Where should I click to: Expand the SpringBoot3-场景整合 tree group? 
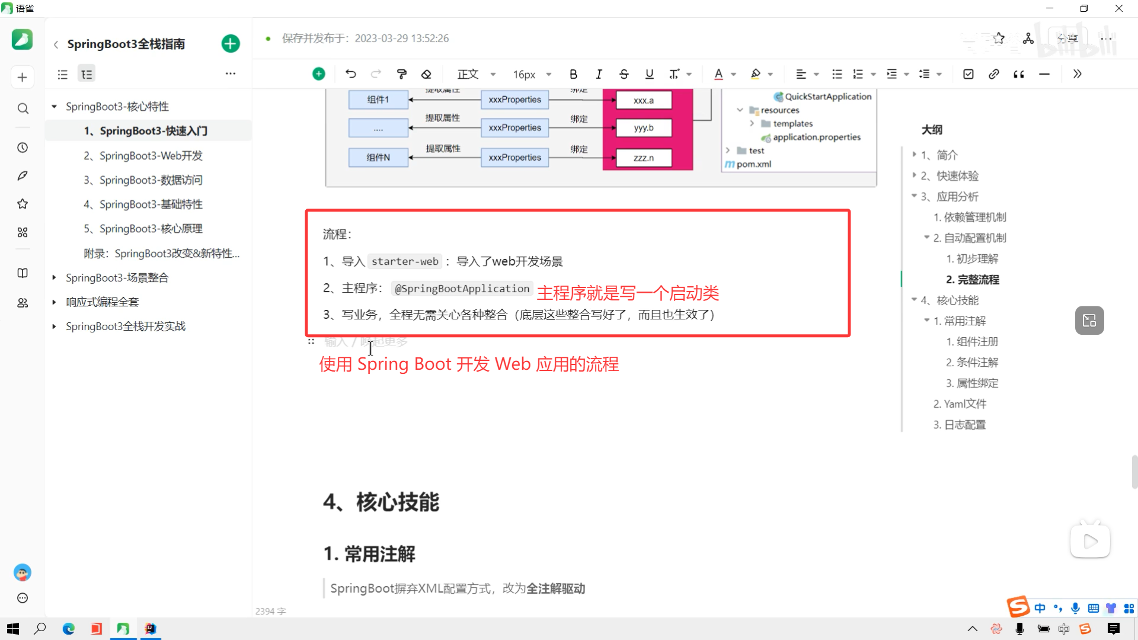pyautogui.click(x=54, y=277)
